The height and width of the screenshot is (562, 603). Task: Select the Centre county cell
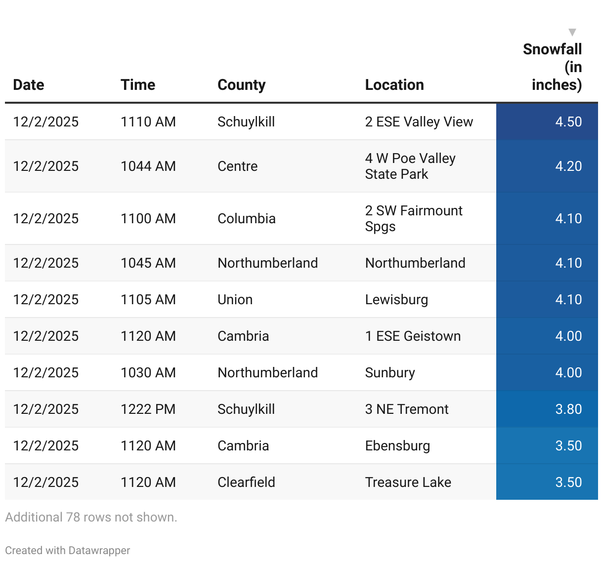[238, 166]
